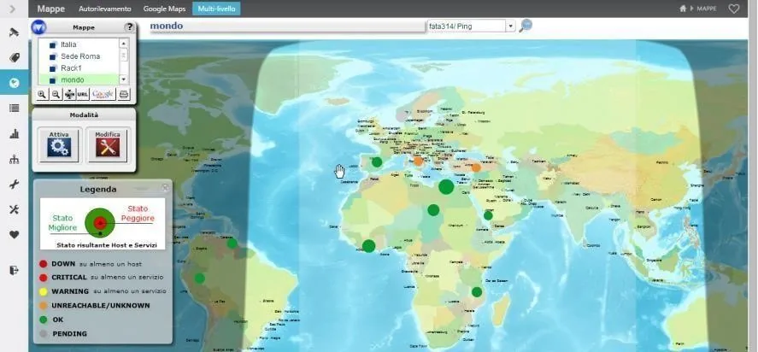Click the print map button
The width and height of the screenshot is (758, 352).
coord(124,94)
